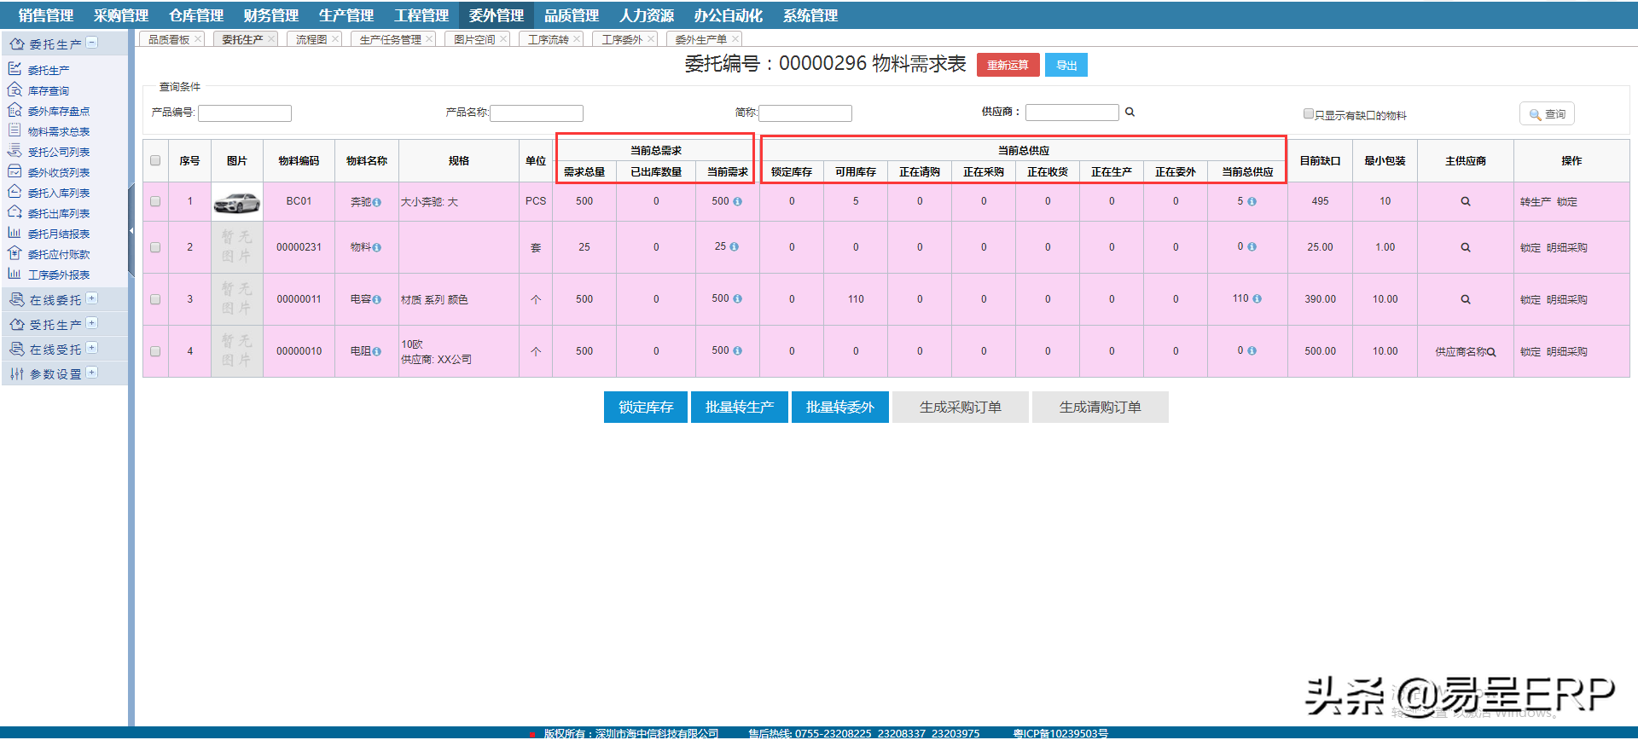This screenshot has width=1638, height=740.
Task: Collapse the 委托生产 sidebar section
Action: [x=92, y=43]
